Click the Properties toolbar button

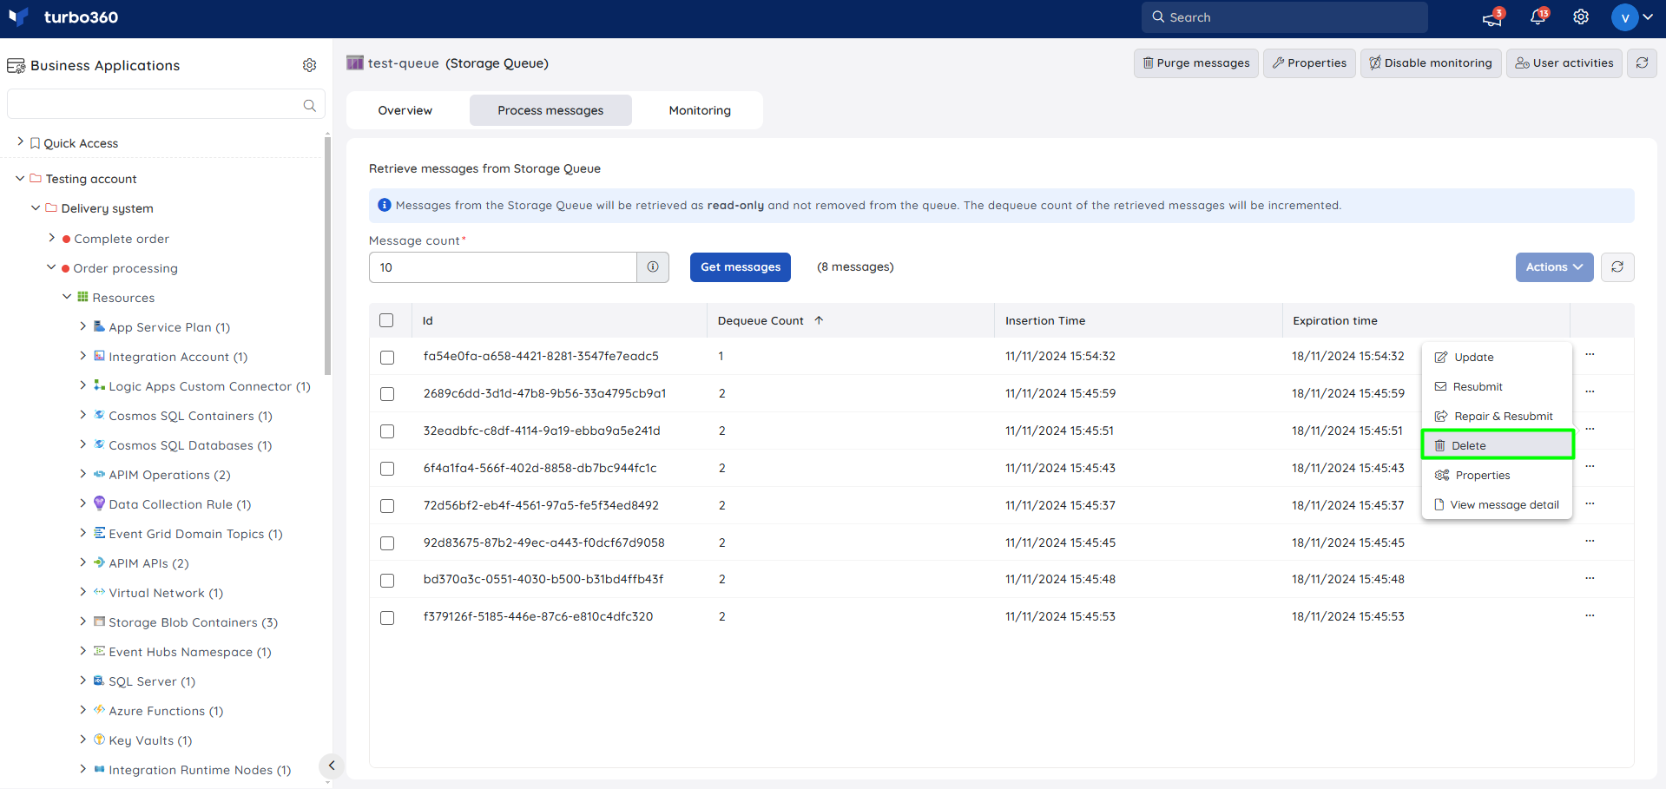1309,63
